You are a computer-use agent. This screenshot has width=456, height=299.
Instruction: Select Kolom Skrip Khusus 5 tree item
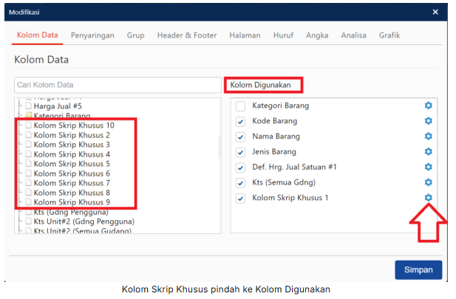tap(72, 164)
